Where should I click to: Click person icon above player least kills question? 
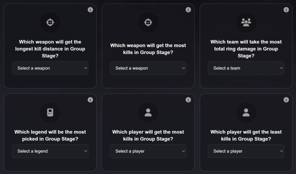(246, 113)
